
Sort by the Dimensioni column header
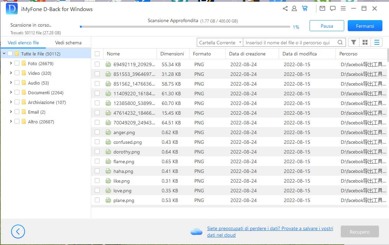173,54
